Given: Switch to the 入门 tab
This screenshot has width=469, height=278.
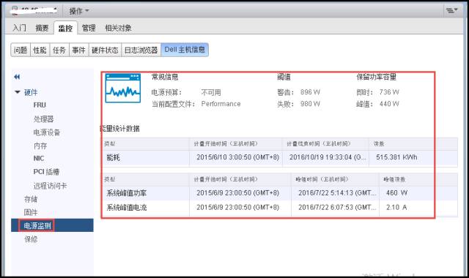Looking at the screenshot, I should tap(19, 28).
